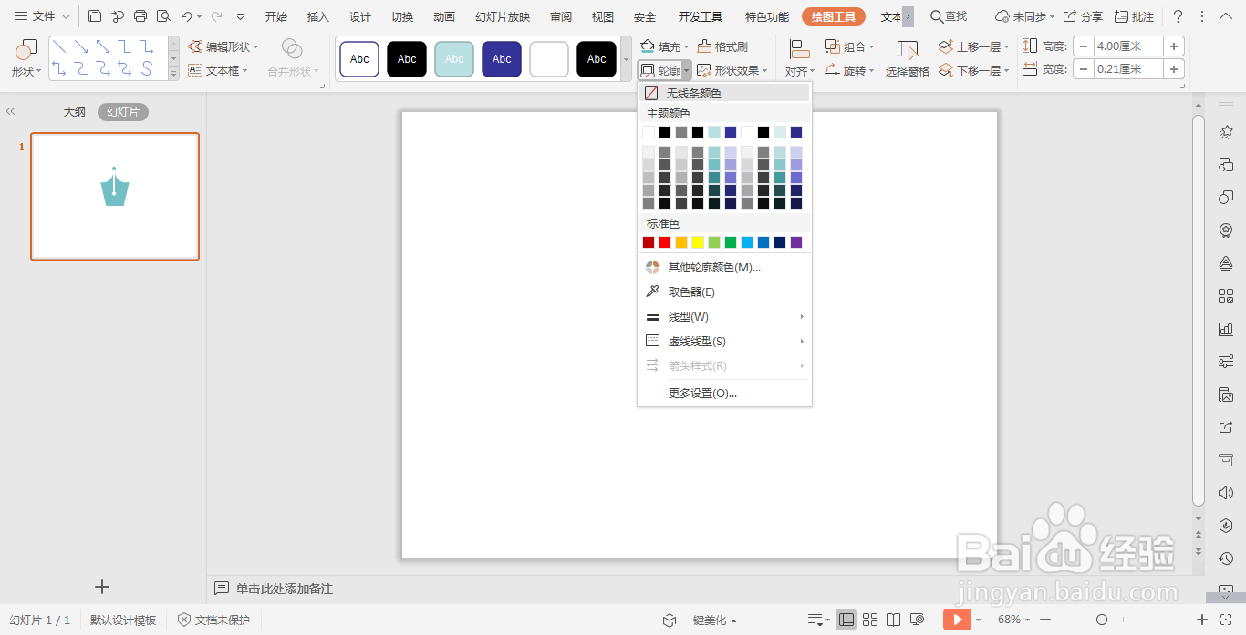Open the 形状效果 shape effects dropdown
The height and width of the screenshot is (635, 1246).
pos(732,70)
